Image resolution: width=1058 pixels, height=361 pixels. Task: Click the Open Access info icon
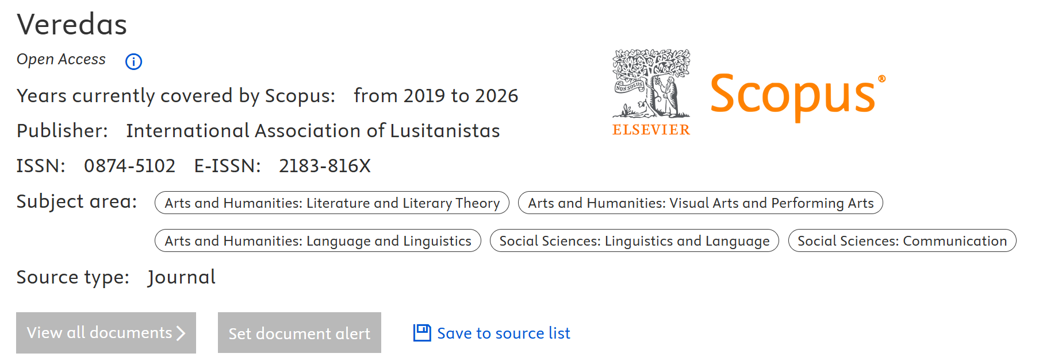click(133, 61)
